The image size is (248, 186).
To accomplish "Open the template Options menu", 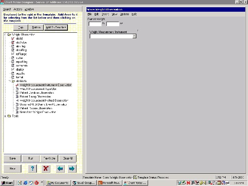I will coord(124,14).
